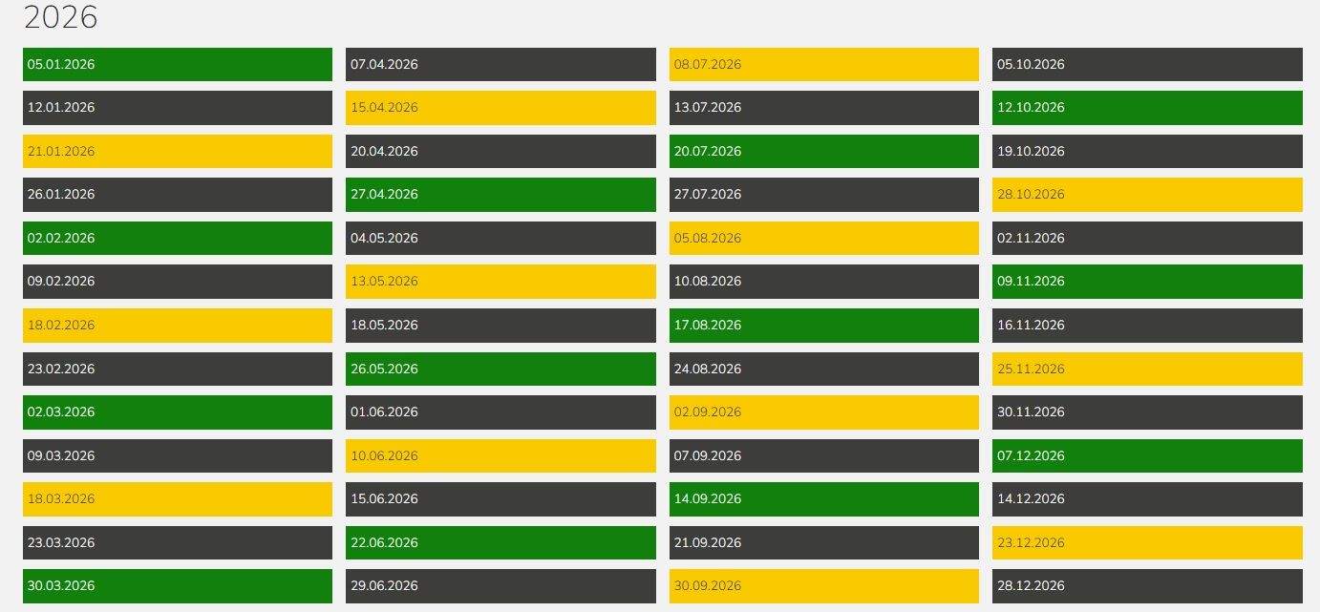Viewport: 1320px width, 612px height.
Task: Click the green 05.01.2026 date entry
Action: (x=177, y=64)
